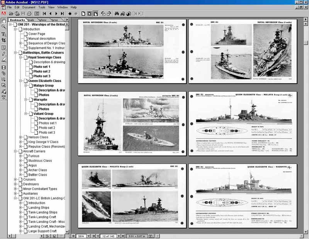Expand the Nelson Class bookmark
Viewport: 309px width, 239px height.
[x=20, y=137]
